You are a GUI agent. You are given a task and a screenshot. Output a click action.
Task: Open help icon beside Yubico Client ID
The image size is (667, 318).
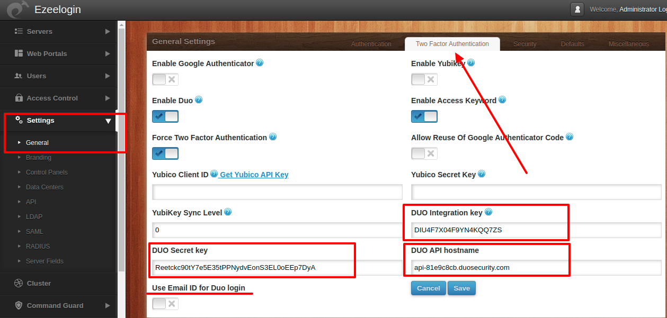click(x=214, y=174)
